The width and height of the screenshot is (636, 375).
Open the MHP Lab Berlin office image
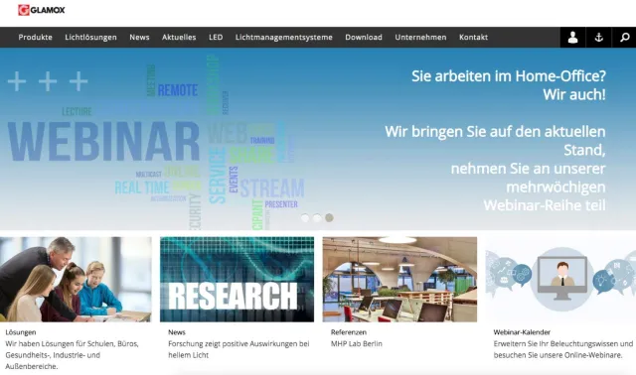pyautogui.click(x=399, y=280)
